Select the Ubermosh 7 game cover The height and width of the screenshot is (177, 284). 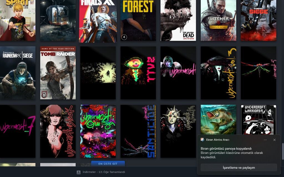pyautogui.click(x=18, y=131)
